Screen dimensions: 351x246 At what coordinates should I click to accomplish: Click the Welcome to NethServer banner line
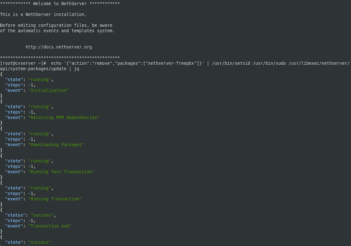[60, 3]
